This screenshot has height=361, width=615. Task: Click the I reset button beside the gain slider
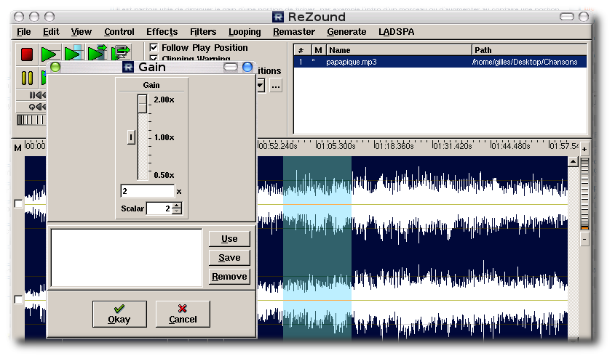pyautogui.click(x=131, y=137)
